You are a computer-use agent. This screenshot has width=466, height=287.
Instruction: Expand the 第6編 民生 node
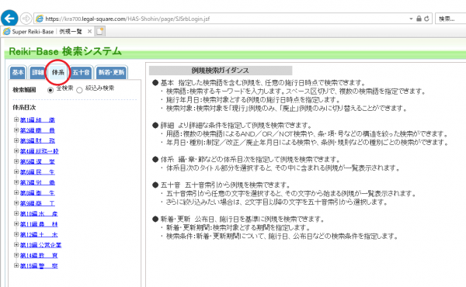click(x=16, y=171)
